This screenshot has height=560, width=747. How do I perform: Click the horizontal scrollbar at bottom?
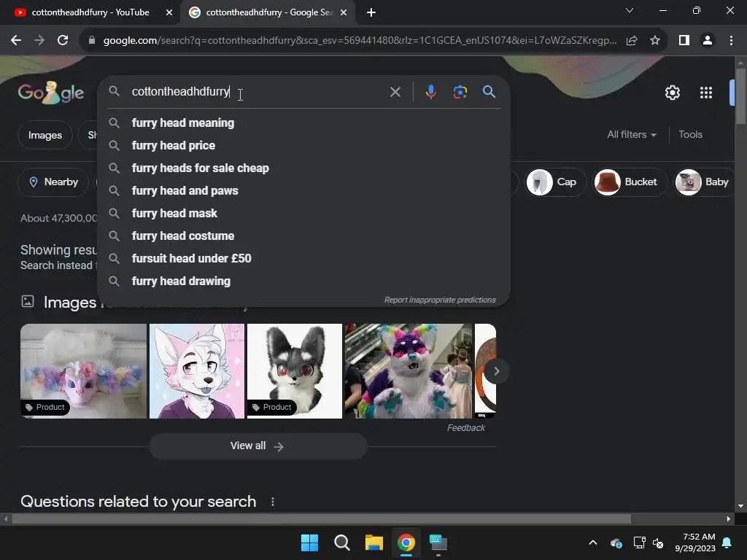321,518
